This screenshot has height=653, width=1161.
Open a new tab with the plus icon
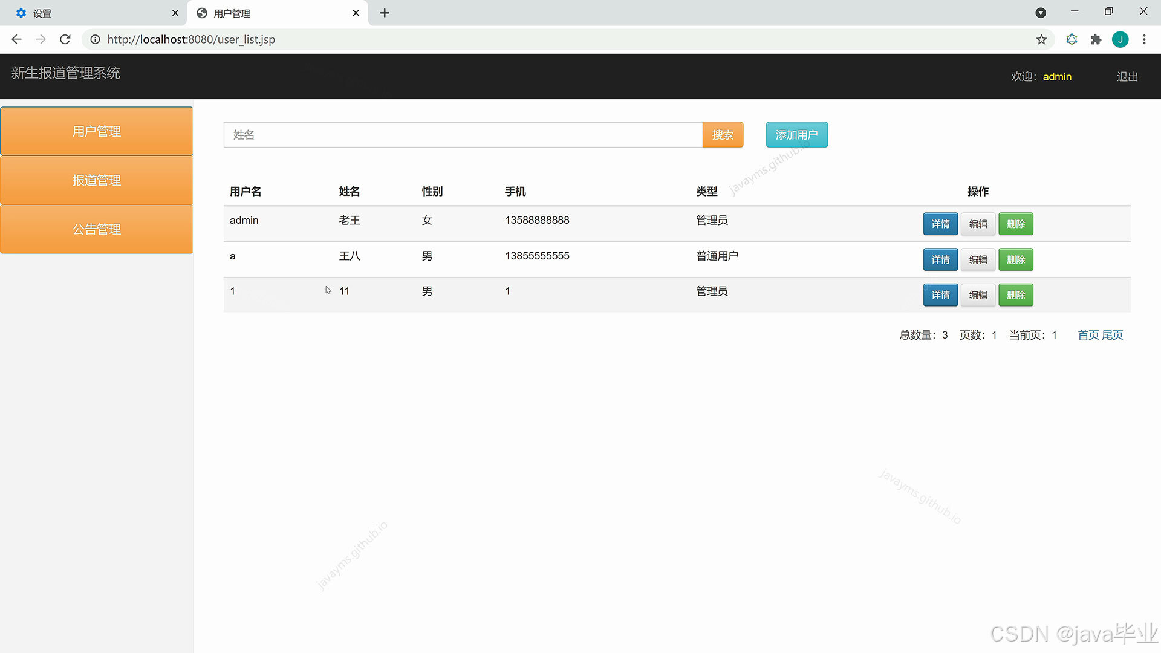tap(385, 13)
